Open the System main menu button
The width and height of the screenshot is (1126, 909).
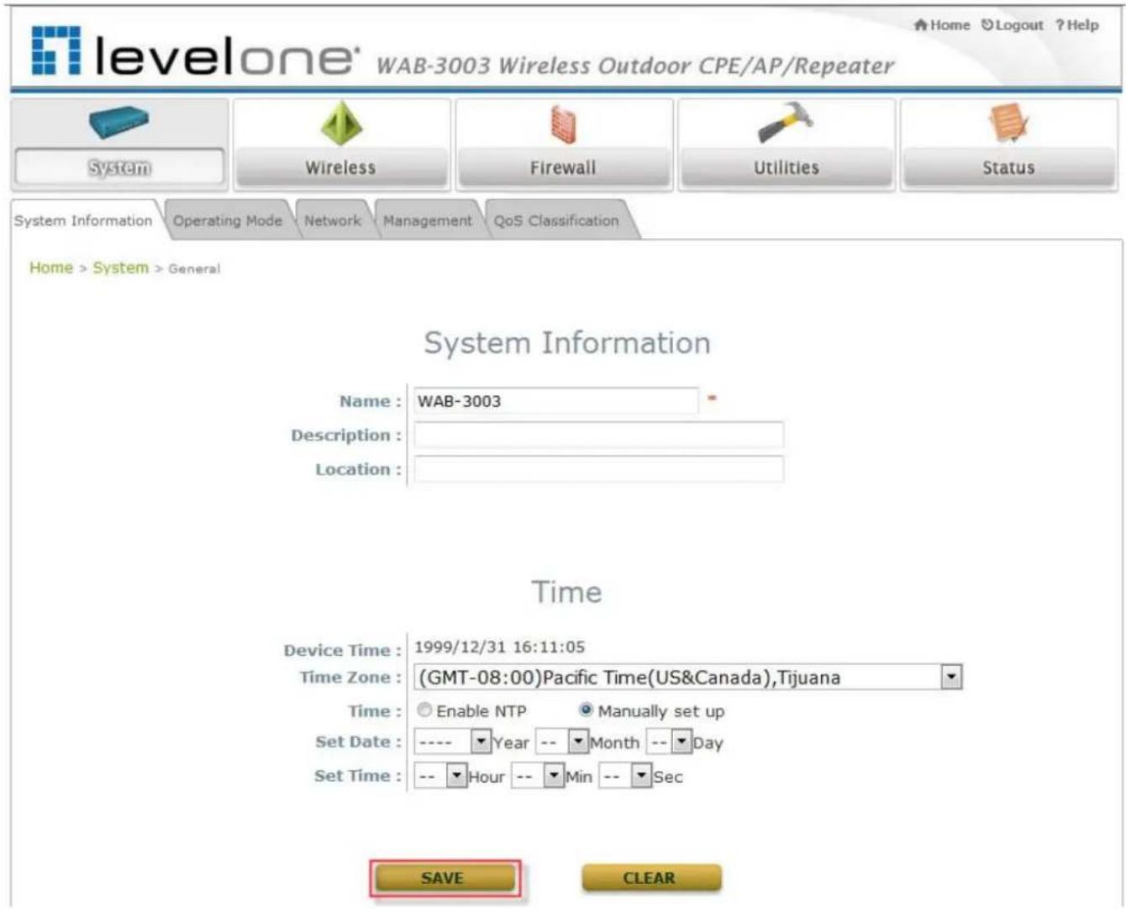[x=119, y=167]
